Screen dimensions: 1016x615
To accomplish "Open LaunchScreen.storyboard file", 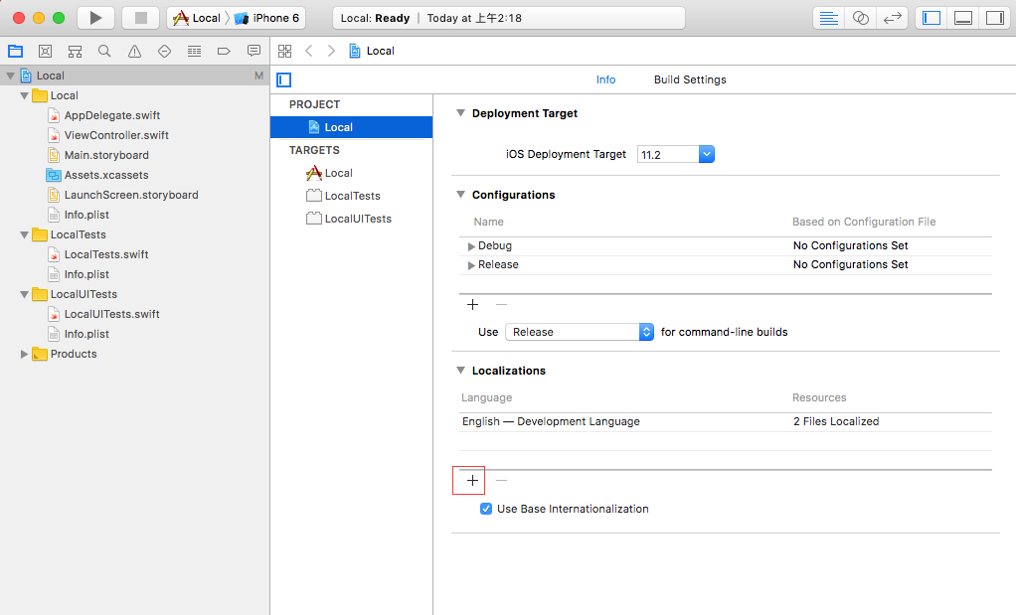I will (131, 195).
